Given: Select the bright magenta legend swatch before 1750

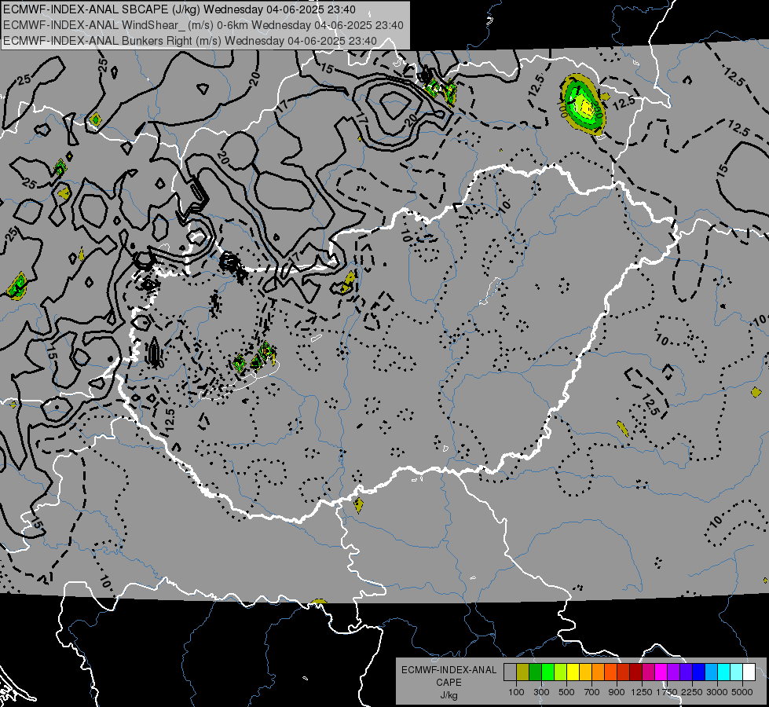Looking at the screenshot, I should pos(661,672).
